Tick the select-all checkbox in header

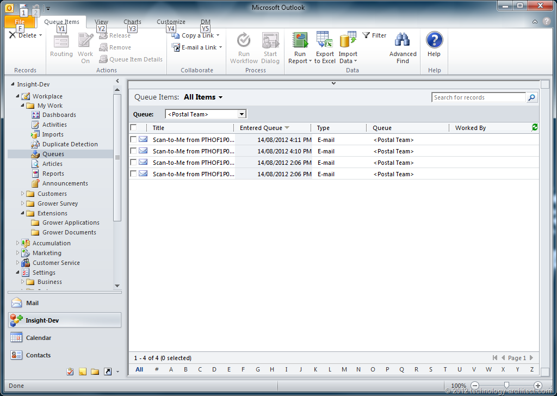(x=133, y=127)
